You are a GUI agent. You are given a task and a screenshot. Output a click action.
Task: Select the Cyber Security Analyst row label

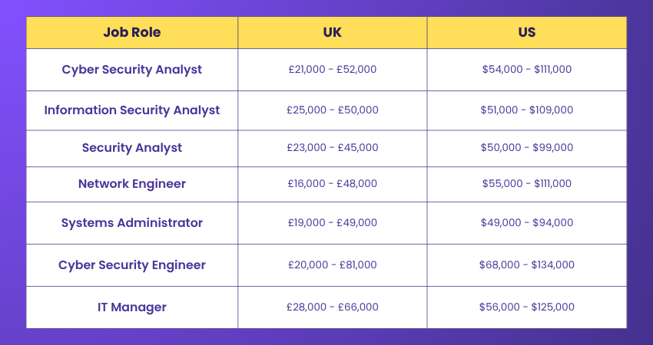tap(132, 70)
